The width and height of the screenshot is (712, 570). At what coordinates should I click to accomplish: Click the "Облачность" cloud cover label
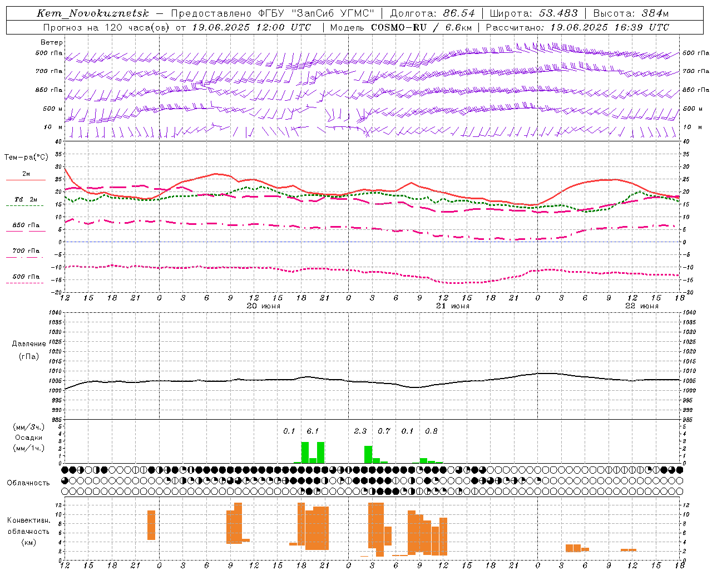[28, 483]
